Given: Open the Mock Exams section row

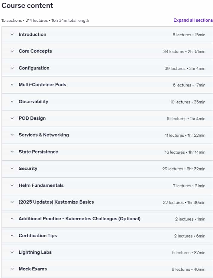Looking at the screenshot, I should 107,269.
